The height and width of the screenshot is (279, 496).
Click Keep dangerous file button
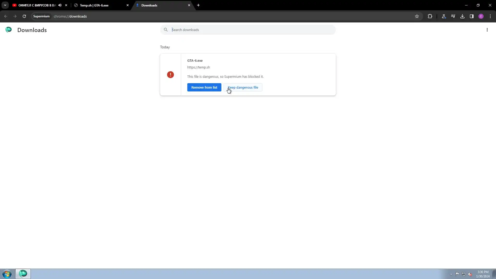[x=243, y=87]
